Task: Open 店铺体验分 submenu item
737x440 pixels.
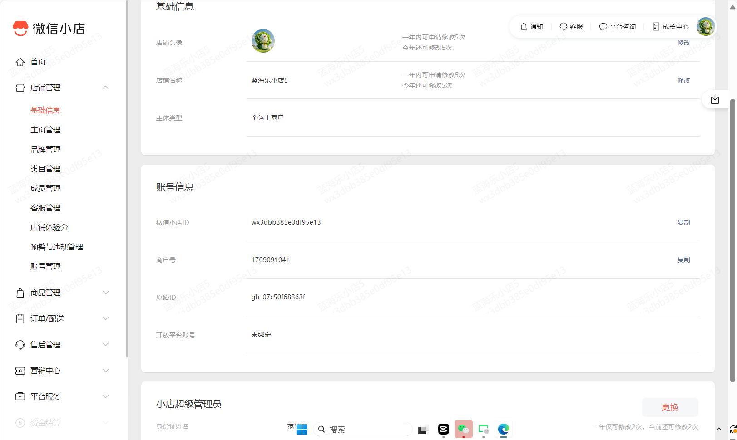Action: pos(49,227)
